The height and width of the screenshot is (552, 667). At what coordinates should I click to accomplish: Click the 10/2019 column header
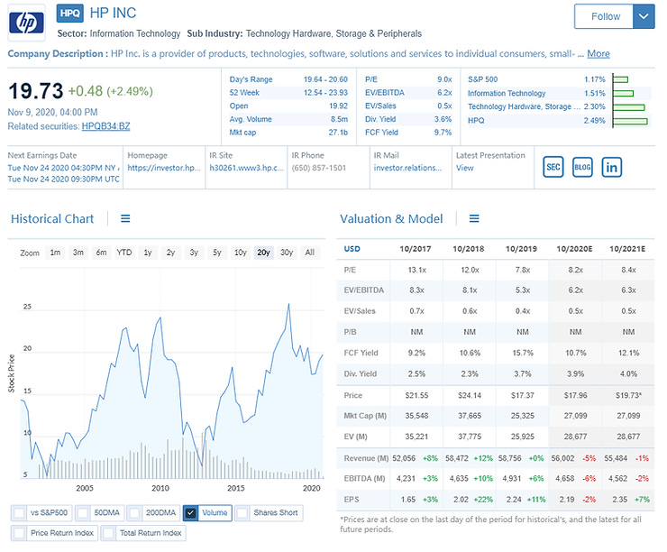(x=521, y=249)
